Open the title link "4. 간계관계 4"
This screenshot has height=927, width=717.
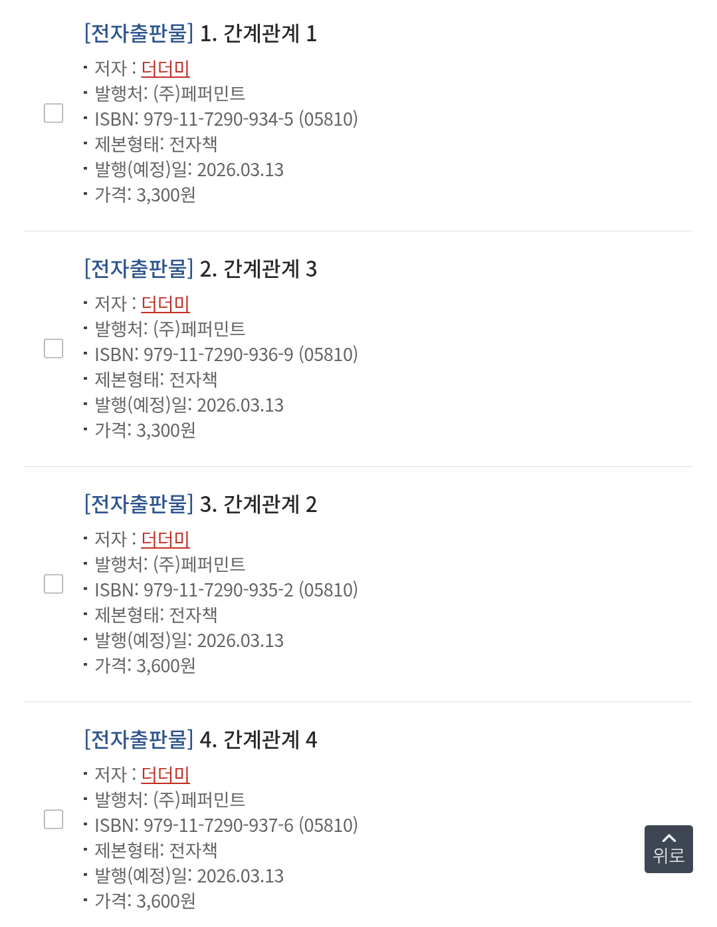[258, 739]
